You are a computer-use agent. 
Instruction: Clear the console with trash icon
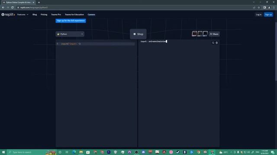click(x=216, y=43)
